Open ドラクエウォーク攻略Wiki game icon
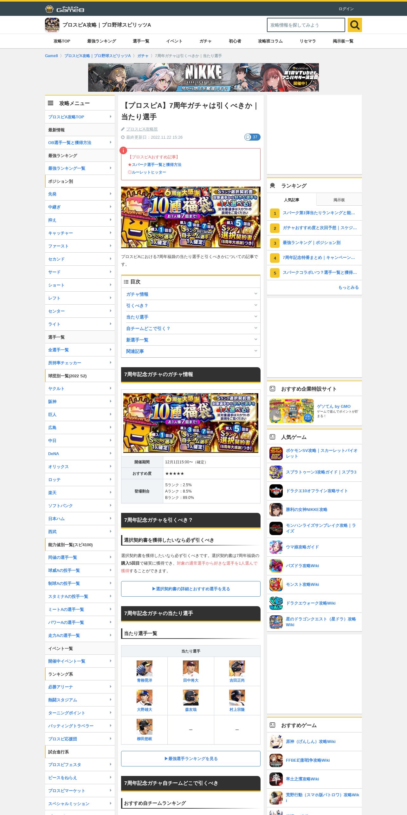The width and height of the screenshot is (407, 815). pos(276,603)
